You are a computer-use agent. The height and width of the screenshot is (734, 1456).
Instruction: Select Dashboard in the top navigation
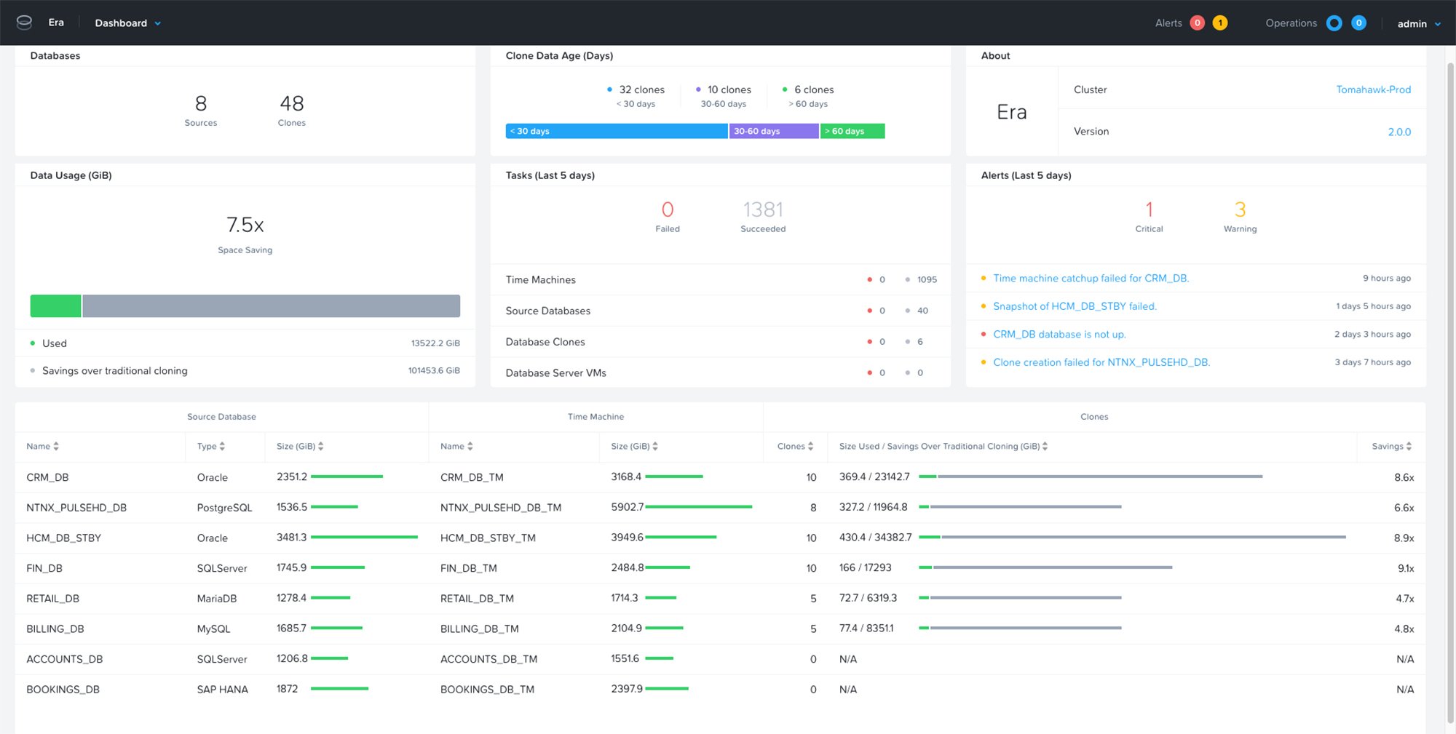click(x=120, y=23)
